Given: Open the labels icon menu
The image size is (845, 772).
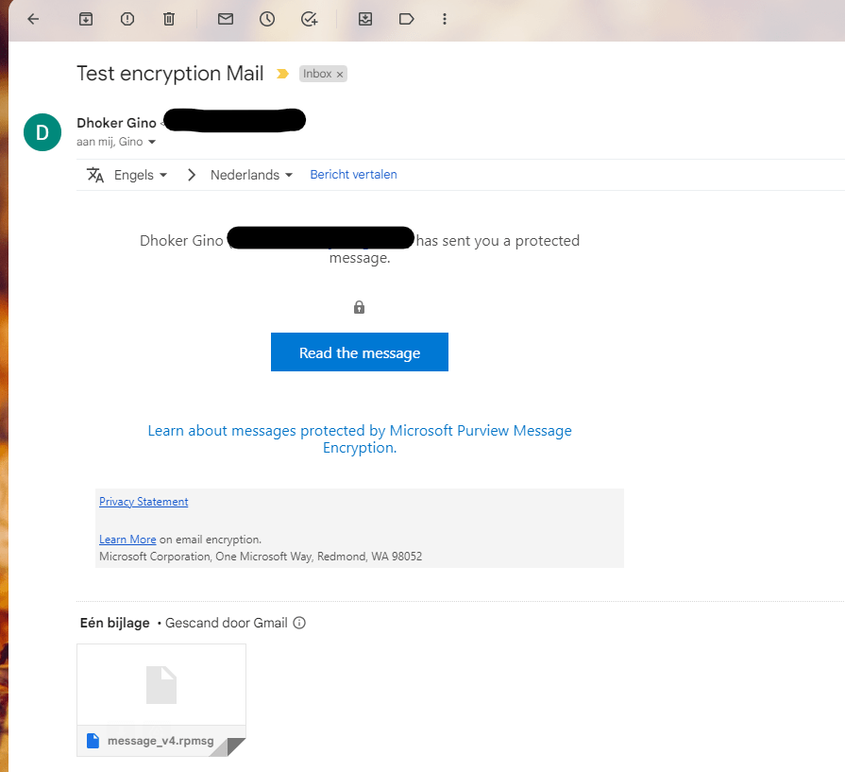Looking at the screenshot, I should coord(407,19).
